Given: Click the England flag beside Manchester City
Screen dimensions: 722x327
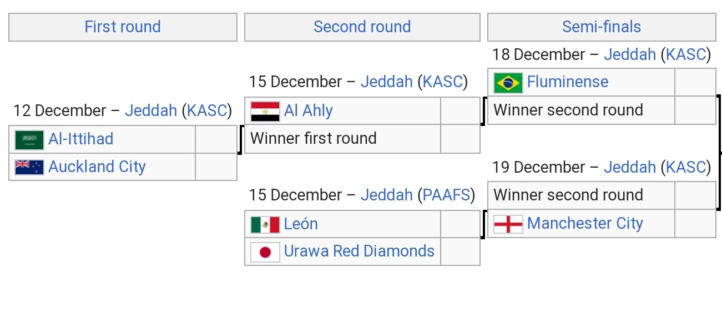Looking at the screenshot, I should pos(508,224).
